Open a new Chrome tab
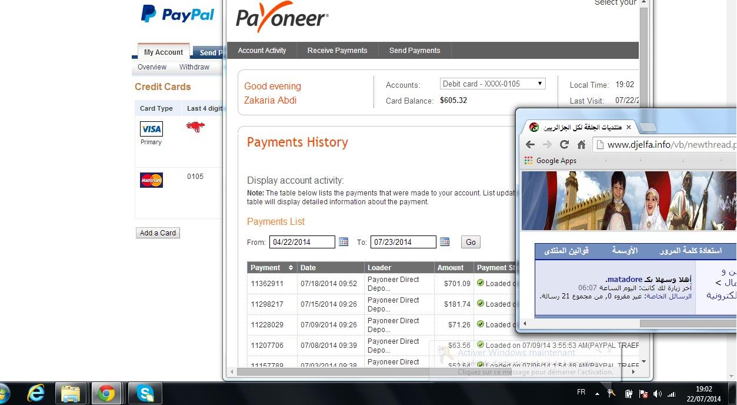 (x=648, y=128)
